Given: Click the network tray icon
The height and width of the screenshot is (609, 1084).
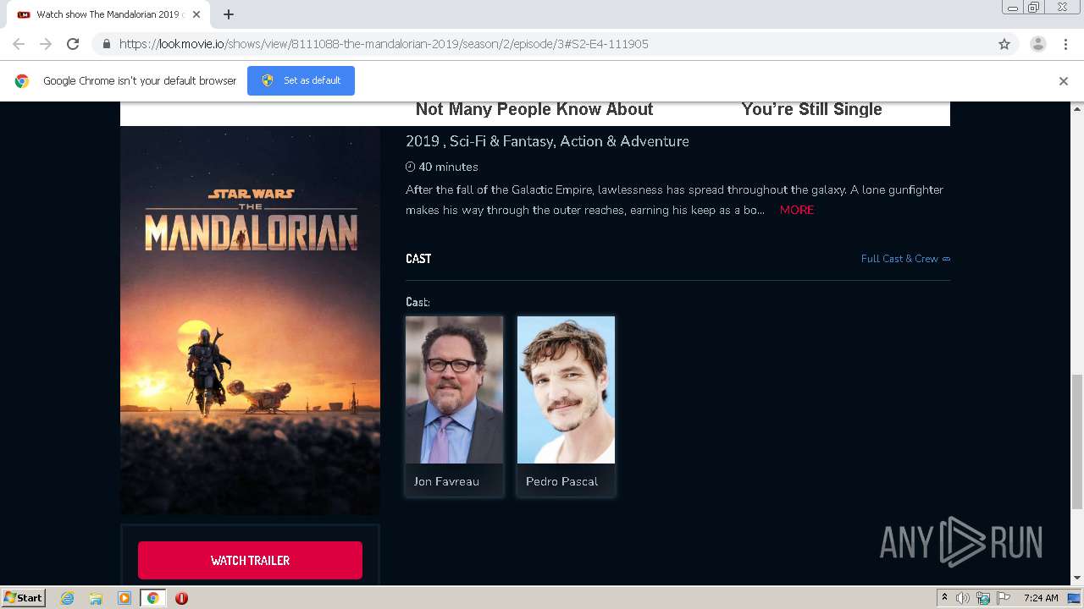Looking at the screenshot, I should [983, 598].
